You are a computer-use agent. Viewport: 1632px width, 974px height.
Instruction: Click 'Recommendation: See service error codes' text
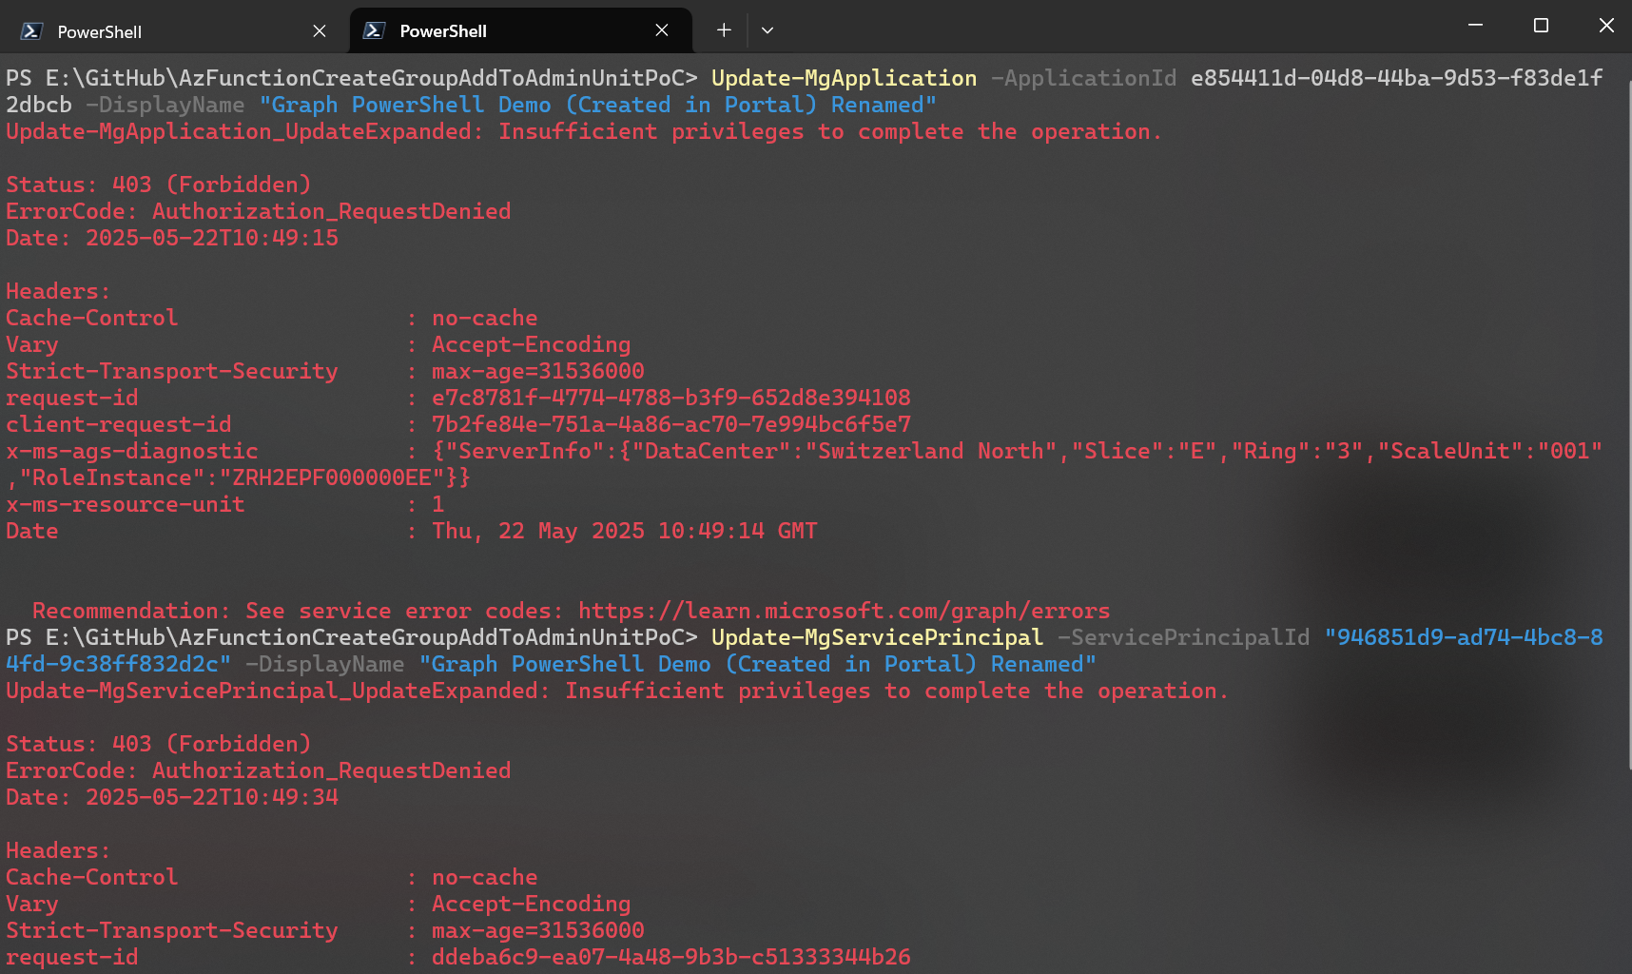click(x=299, y=611)
